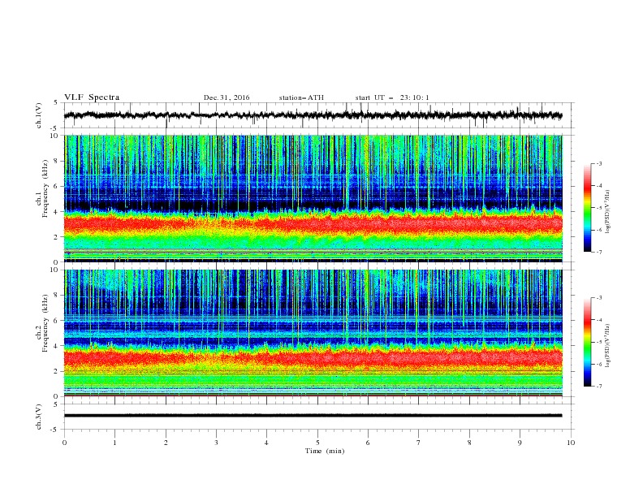Click the "Time (min)" x-axis label
Viewport: 643px width, 497px height.
click(x=325, y=451)
